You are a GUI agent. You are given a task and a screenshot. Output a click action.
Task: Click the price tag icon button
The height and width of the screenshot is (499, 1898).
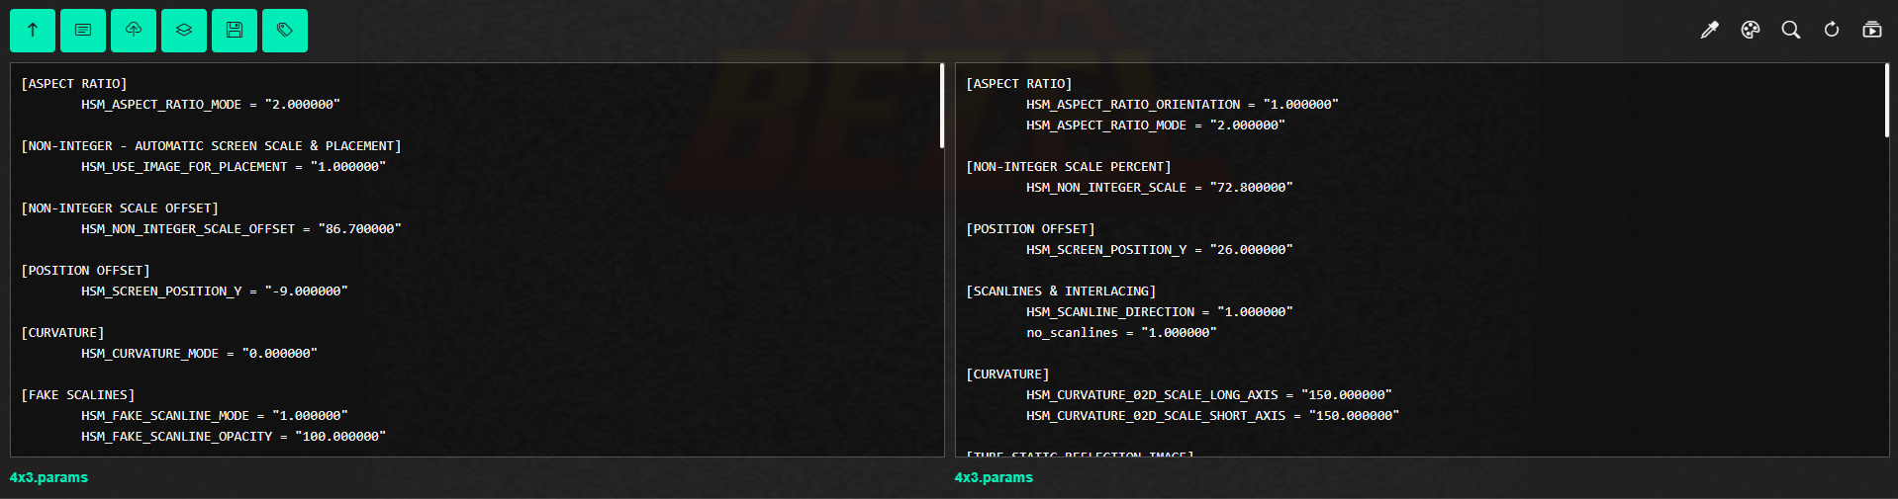click(285, 31)
